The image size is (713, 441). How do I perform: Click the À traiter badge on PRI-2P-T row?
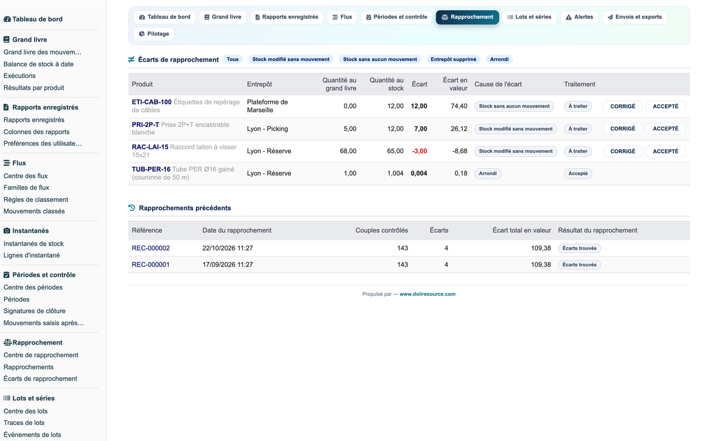click(578, 129)
